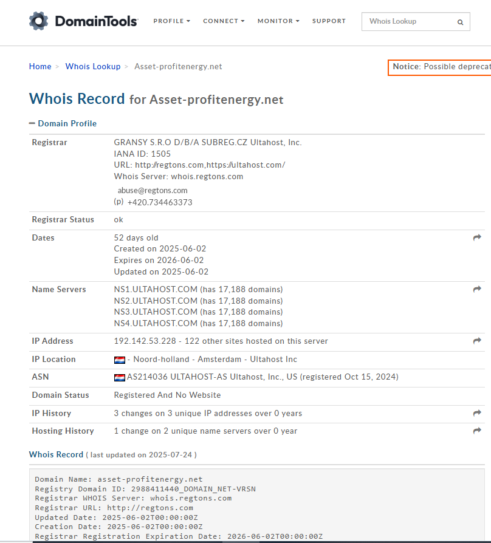Click the Updated Date line in raw record
The height and width of the screenshot is (543, 491).
pos(116,517)
